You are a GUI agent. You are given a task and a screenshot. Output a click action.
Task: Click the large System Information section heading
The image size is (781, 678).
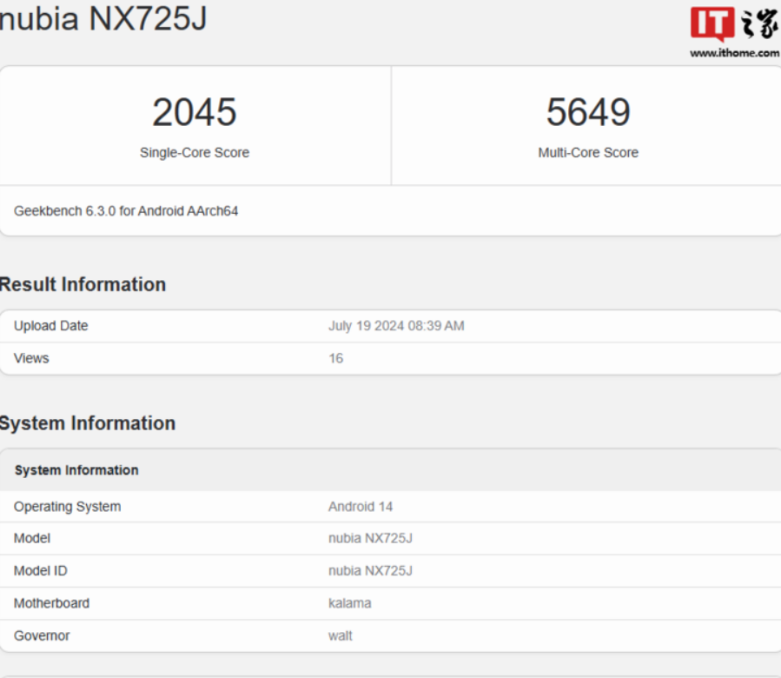[x=88, y=424]
